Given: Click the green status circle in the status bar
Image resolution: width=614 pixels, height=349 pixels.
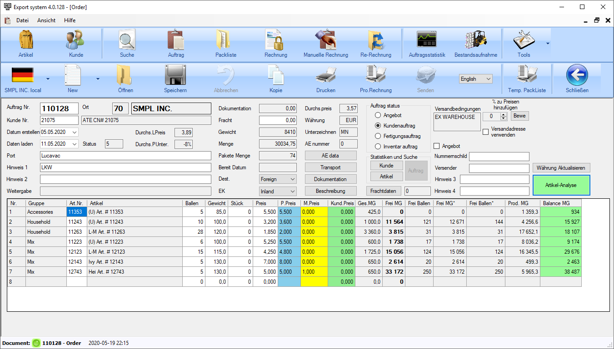Looking at the screenshot, I should point(36,343).
